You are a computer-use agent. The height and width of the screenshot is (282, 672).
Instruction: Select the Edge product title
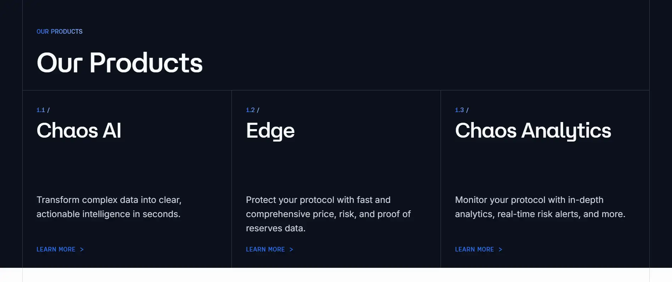tap(270, 131)
